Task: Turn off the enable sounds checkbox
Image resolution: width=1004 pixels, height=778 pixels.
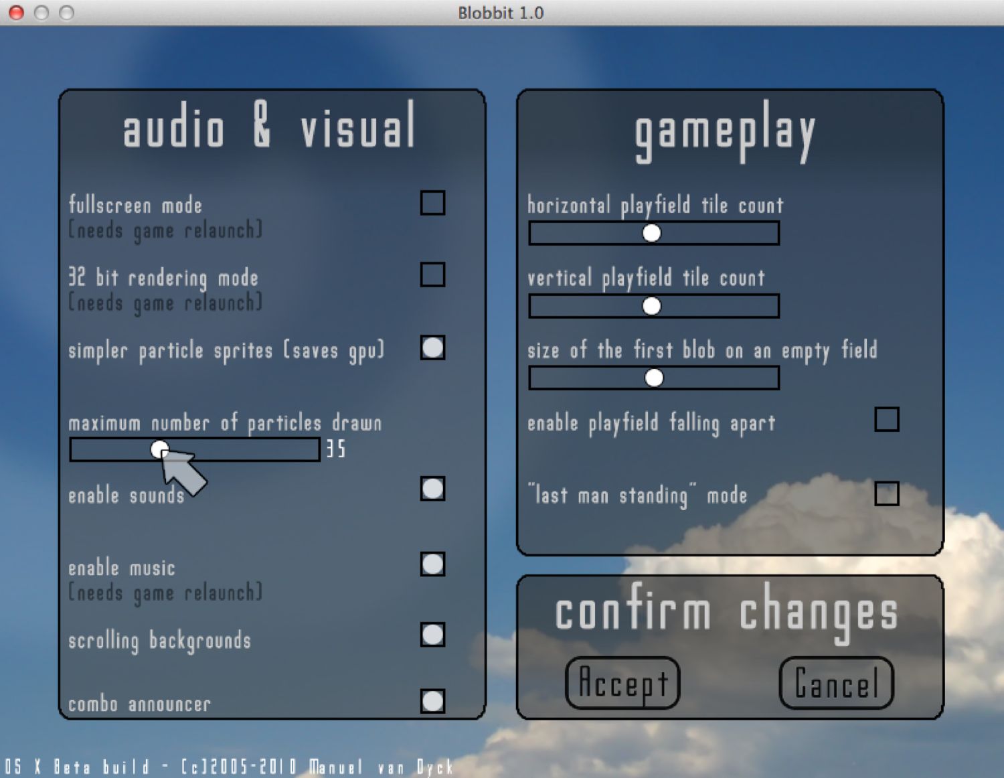Action: pos(432,489)
